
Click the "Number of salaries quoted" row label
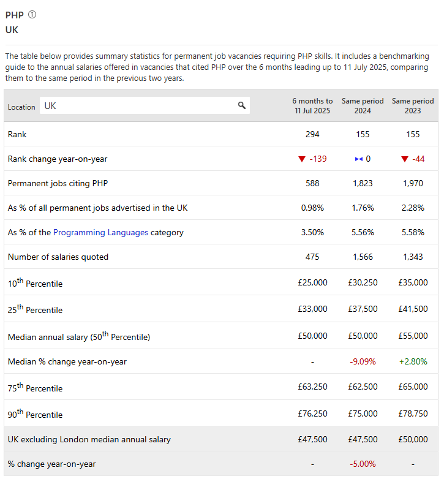(58, 257)
